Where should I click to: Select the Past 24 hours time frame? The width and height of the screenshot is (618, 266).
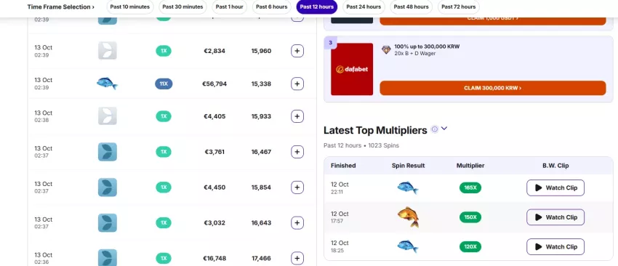tap(364, 7)
